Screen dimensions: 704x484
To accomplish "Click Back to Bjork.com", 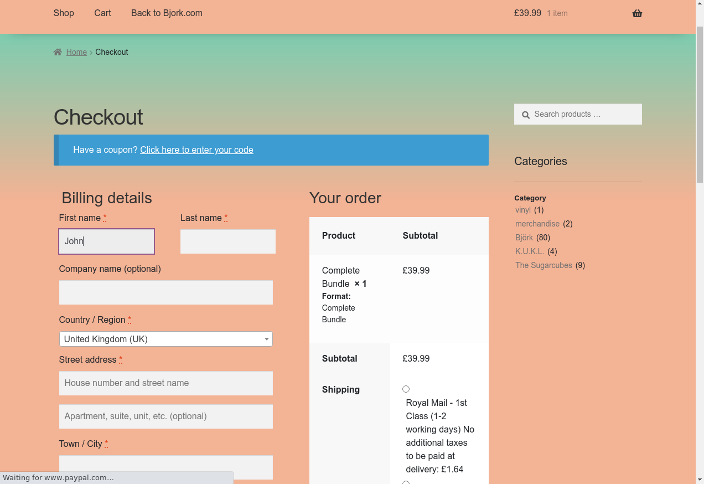I will 167,13.
